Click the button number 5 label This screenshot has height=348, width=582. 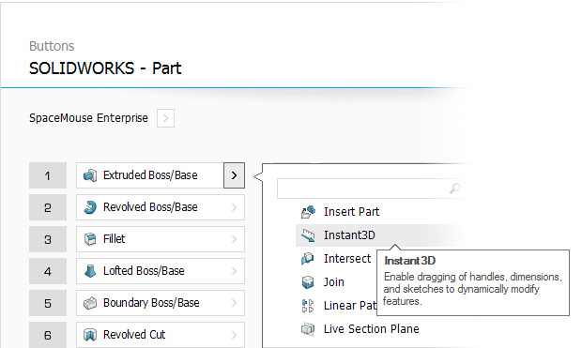(x=48, y=303)
